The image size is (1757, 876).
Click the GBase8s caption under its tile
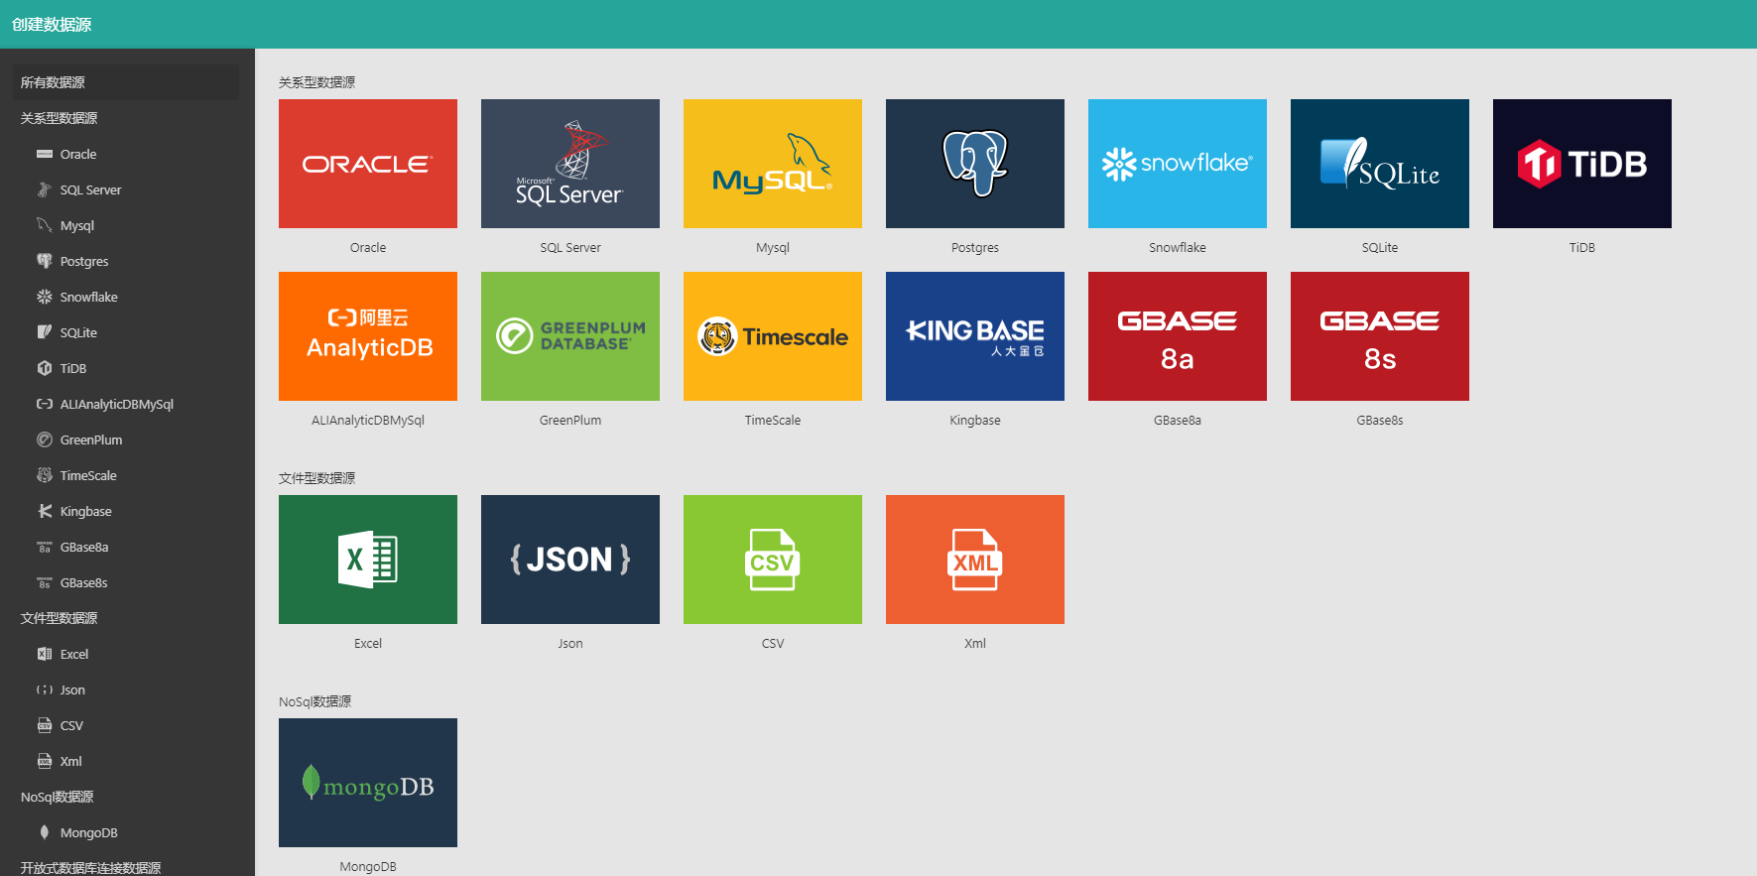[x=1380, y=420]
